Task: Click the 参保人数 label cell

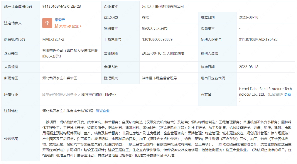Action: (120, 67)
